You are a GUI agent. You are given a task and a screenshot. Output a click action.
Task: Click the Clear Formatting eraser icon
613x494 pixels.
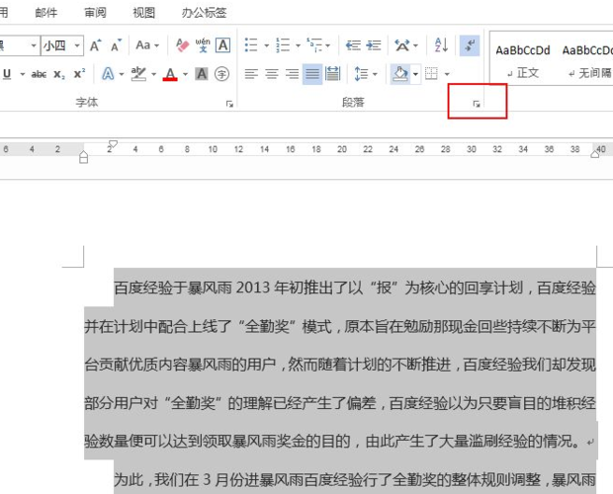(x=182, y=45)
